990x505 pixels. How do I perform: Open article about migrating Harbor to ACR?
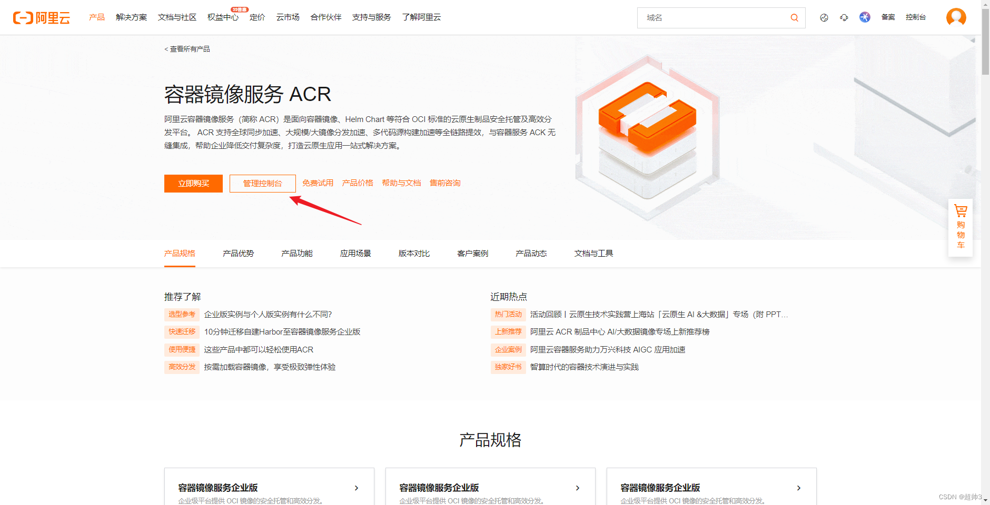pos(282,332)
